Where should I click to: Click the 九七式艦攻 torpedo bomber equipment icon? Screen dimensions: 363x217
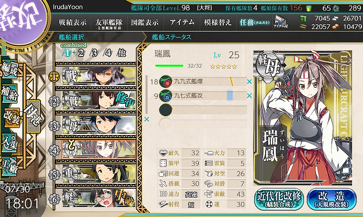click(x=166, y=96)
